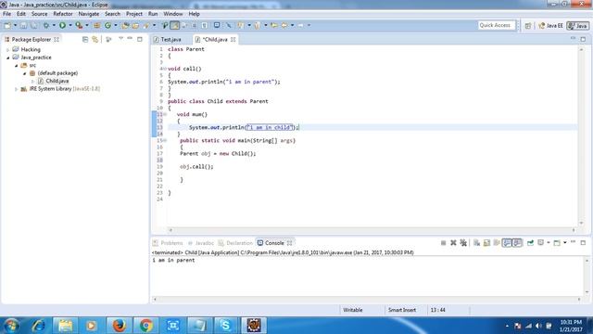This screenshot has width=593, height=334.
Task: Click Remove All Terminated Launches icon
Action: point(463,243)
